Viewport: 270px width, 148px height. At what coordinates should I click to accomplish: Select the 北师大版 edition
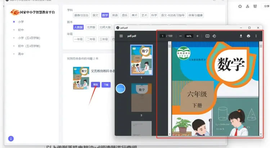pyautogui.click(x=105, y=27)
